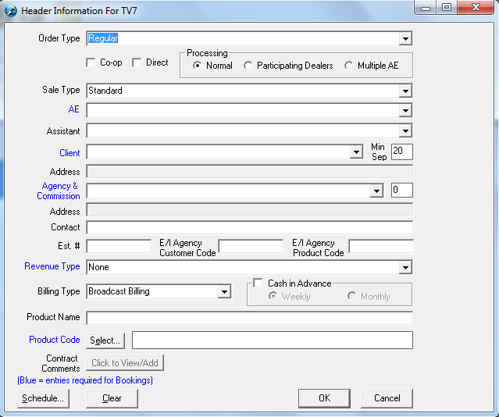Expand the Assistant dropdown
This screenshot has height=417, width=499.
point(405,131)
